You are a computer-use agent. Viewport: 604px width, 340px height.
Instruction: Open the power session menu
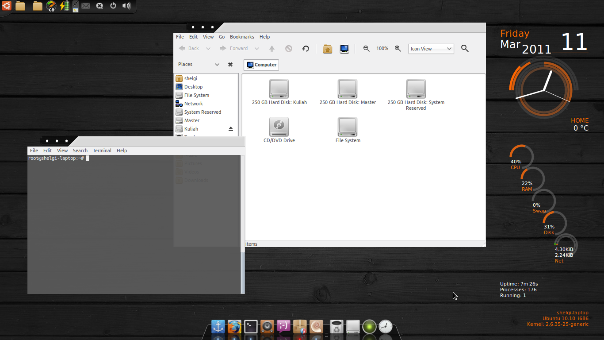click(x=113, y=6)
